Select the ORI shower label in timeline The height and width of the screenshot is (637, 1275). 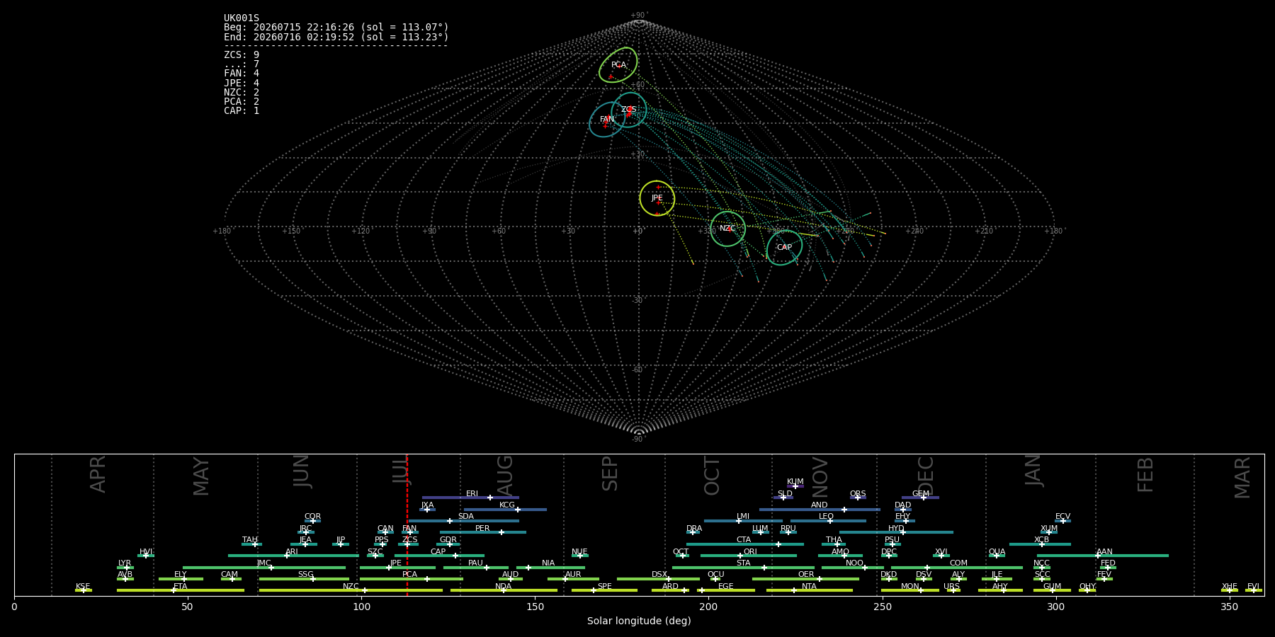tap(750, 551)
